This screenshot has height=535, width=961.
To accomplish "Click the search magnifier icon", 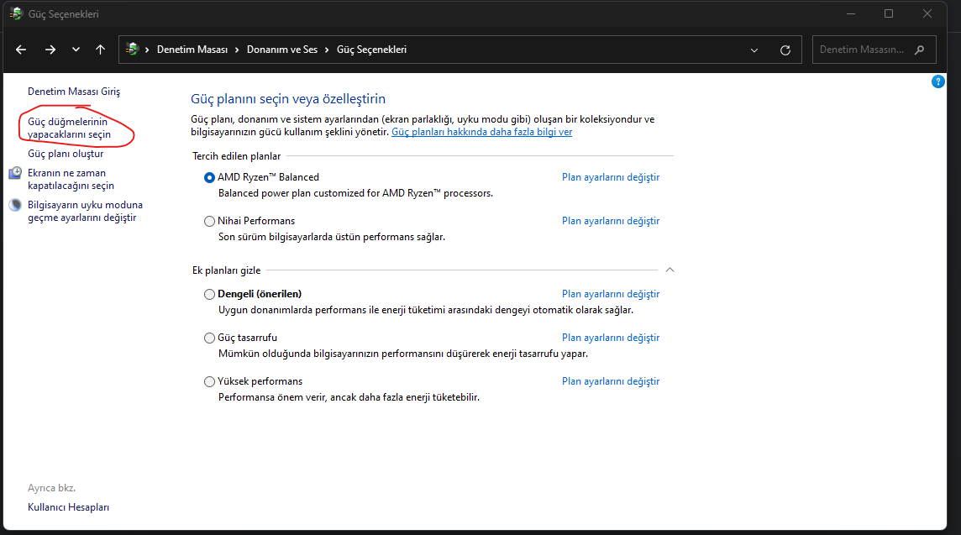I will 920,50.
